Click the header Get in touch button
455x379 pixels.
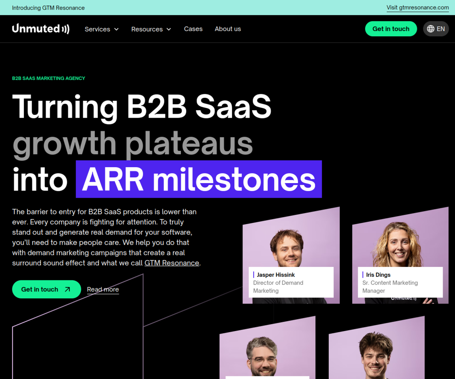[391, 29]
